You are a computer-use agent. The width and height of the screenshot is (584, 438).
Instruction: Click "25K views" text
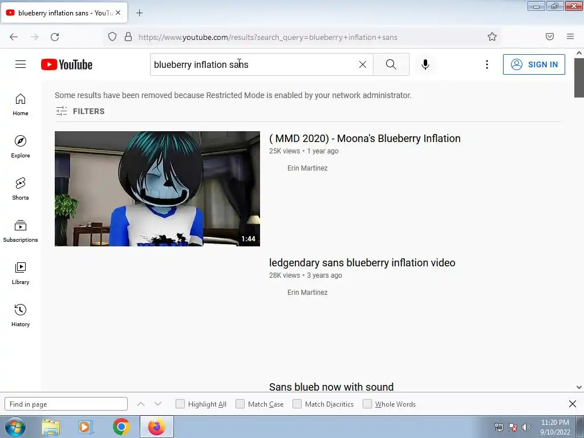[285, 151]
